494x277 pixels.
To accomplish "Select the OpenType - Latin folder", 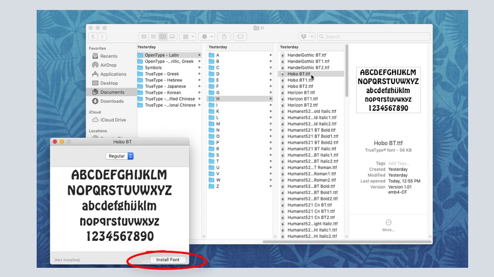I will 169,55.
